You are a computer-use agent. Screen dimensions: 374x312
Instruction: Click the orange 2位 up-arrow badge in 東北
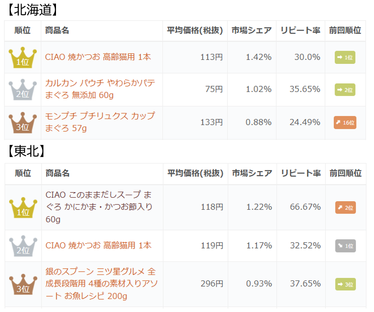click(345, 207)
